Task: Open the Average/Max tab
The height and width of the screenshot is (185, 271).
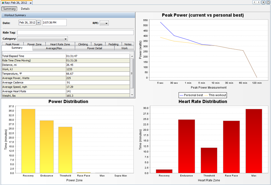Action: pos(54,48)
